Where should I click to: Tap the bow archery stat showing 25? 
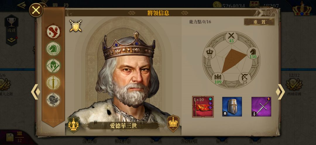point(244,78)
